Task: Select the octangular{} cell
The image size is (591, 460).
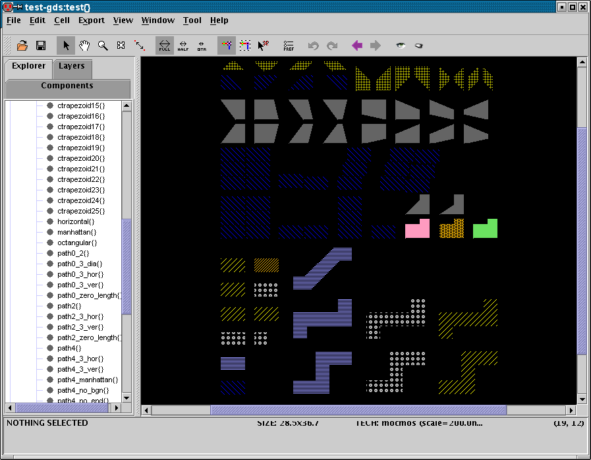Action: (x=77, y=243)
